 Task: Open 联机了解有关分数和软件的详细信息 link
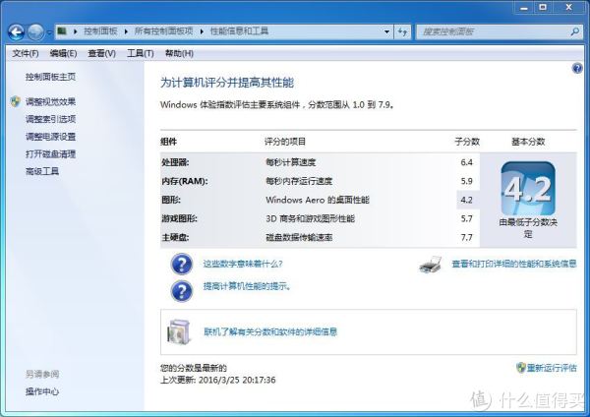coord(270,332)
